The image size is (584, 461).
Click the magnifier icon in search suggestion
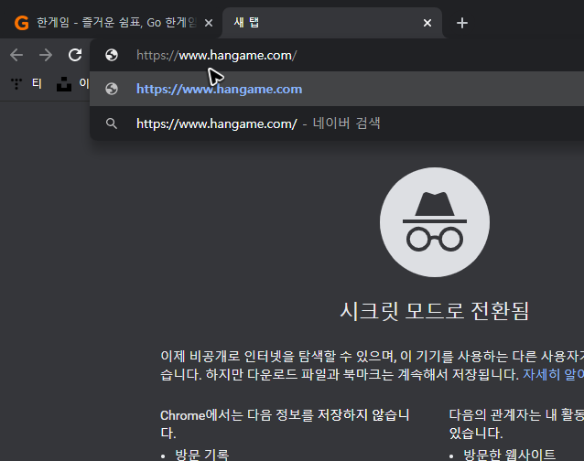tap(112, 123)
